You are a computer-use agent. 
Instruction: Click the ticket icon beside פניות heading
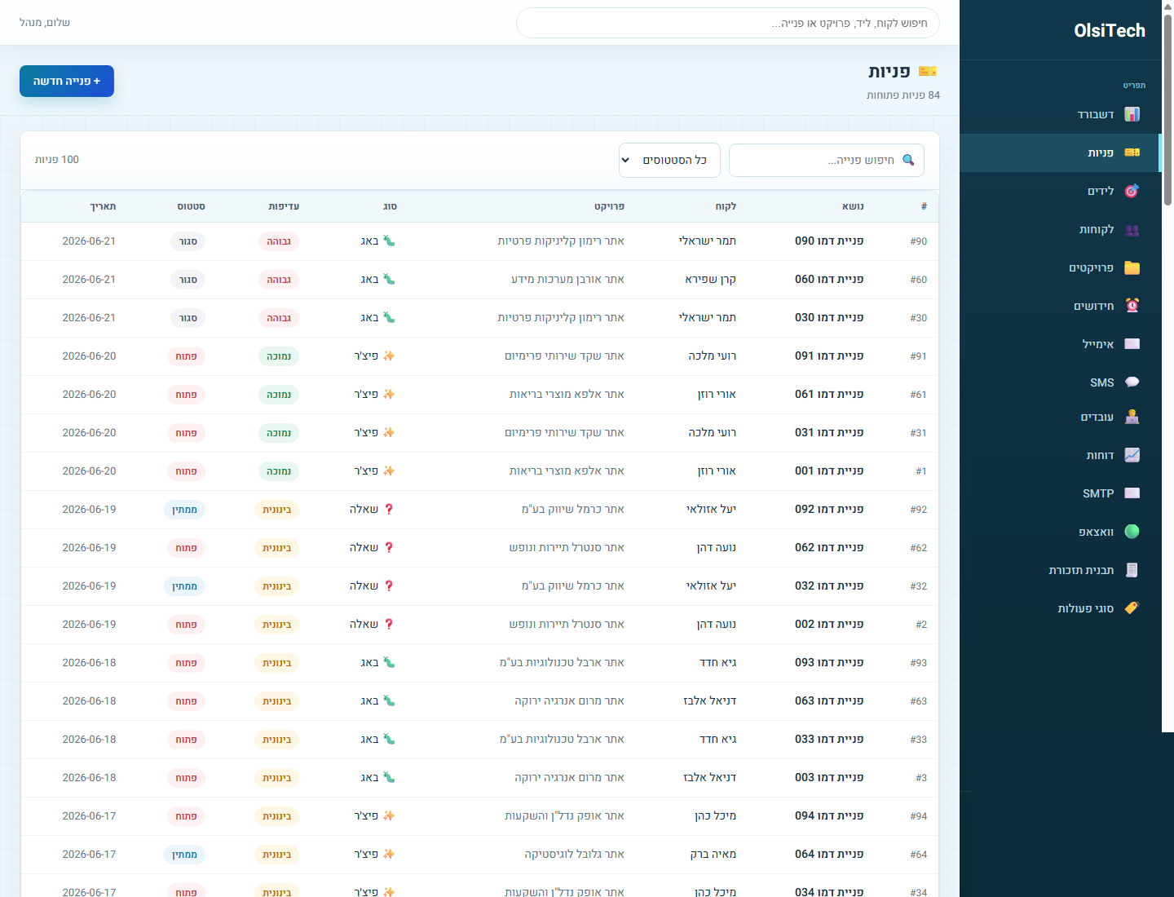tap(928, 71)
